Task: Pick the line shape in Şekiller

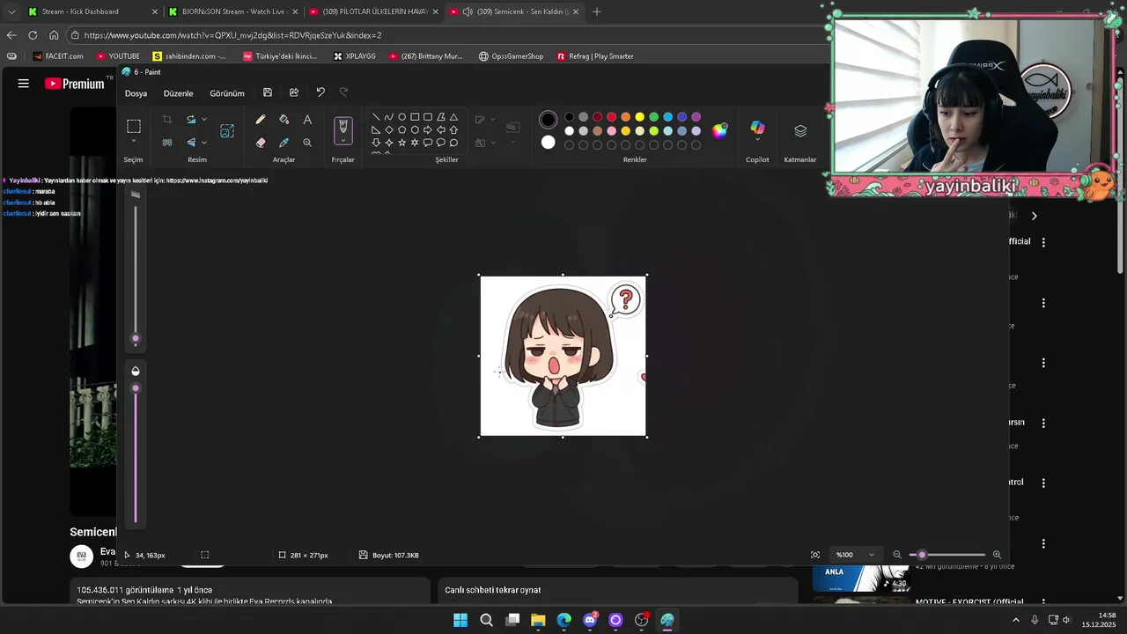Action: point(376,117)
